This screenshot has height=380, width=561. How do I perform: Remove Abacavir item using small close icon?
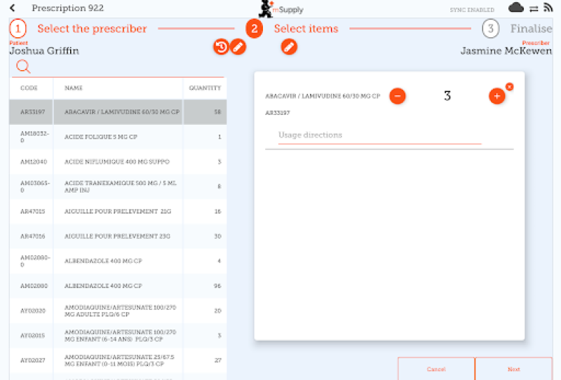tap(509, 87)
